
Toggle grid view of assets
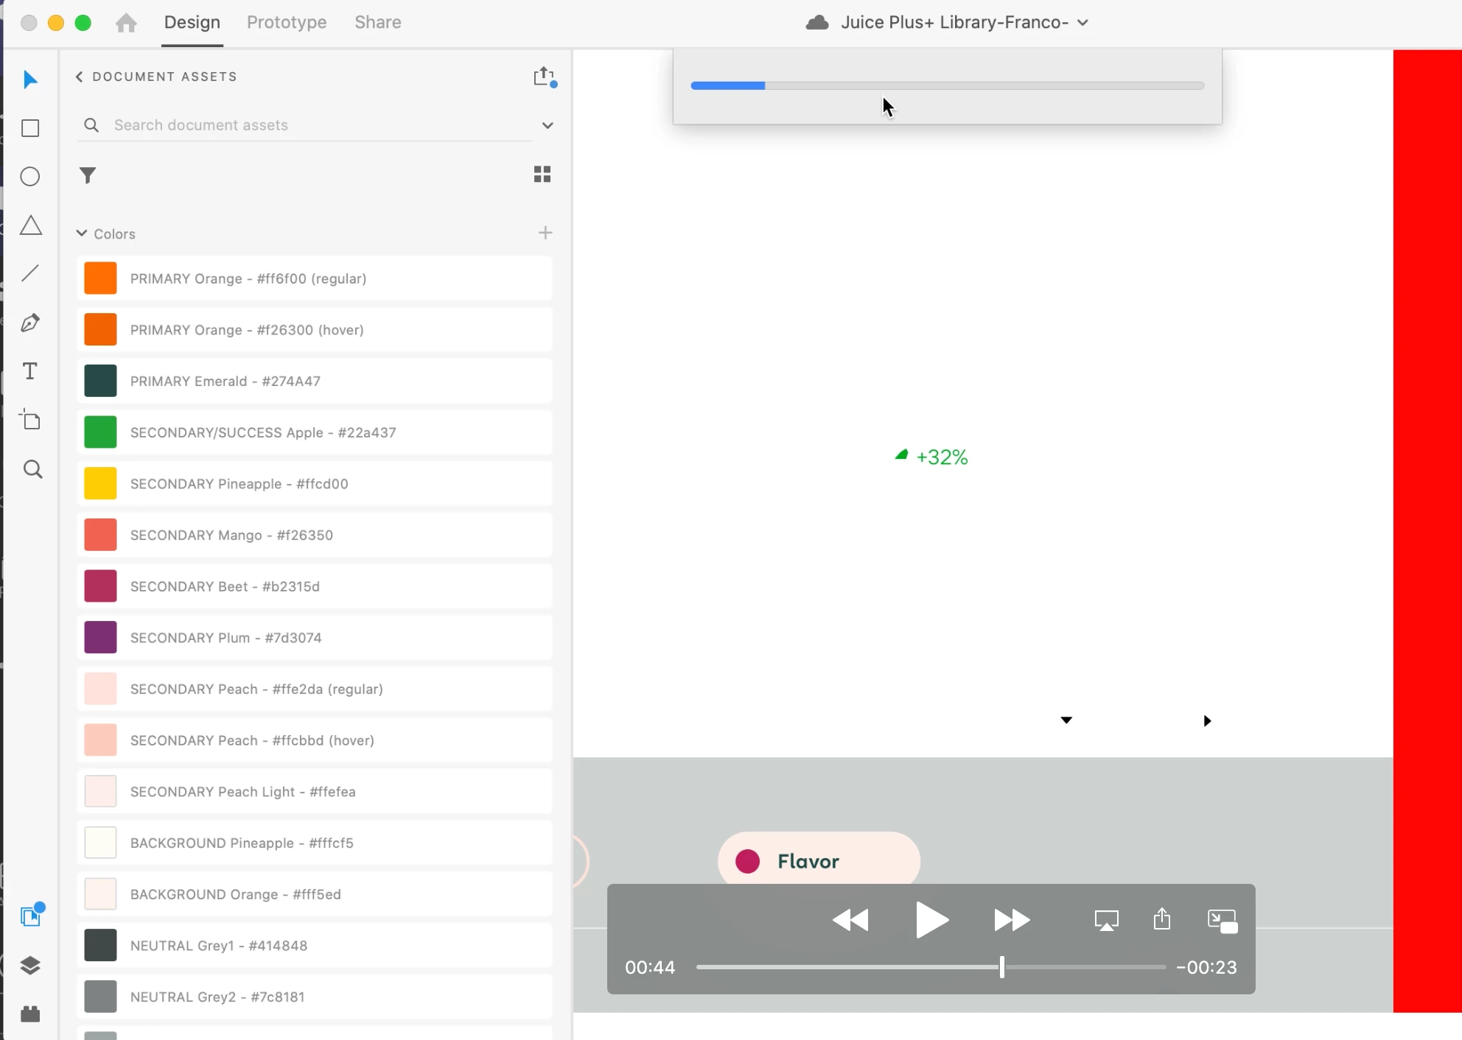click(x=542, y=175)
